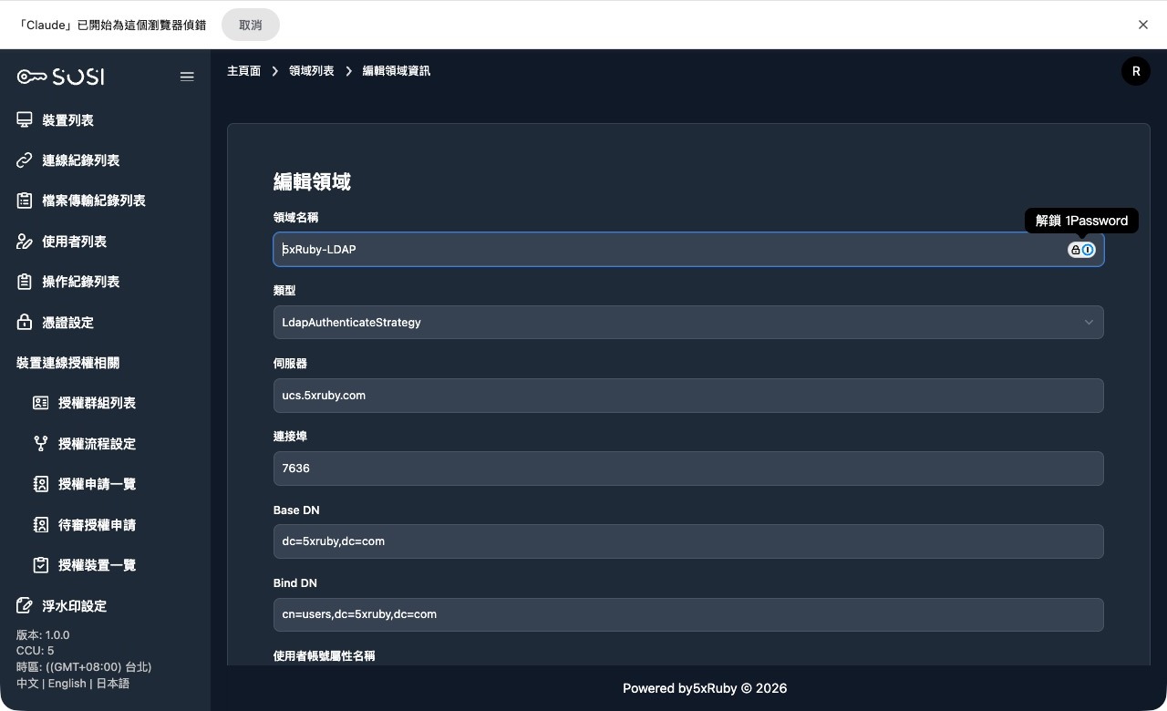This screenshot has height=711, width=1167.
Task: Click the users icon beside 使用者列表
Action: tap(25, 242)
